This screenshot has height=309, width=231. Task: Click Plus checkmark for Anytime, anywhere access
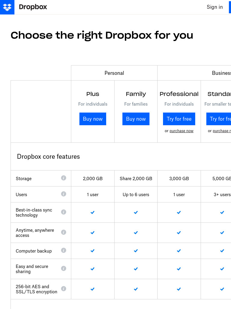[93, 233]
